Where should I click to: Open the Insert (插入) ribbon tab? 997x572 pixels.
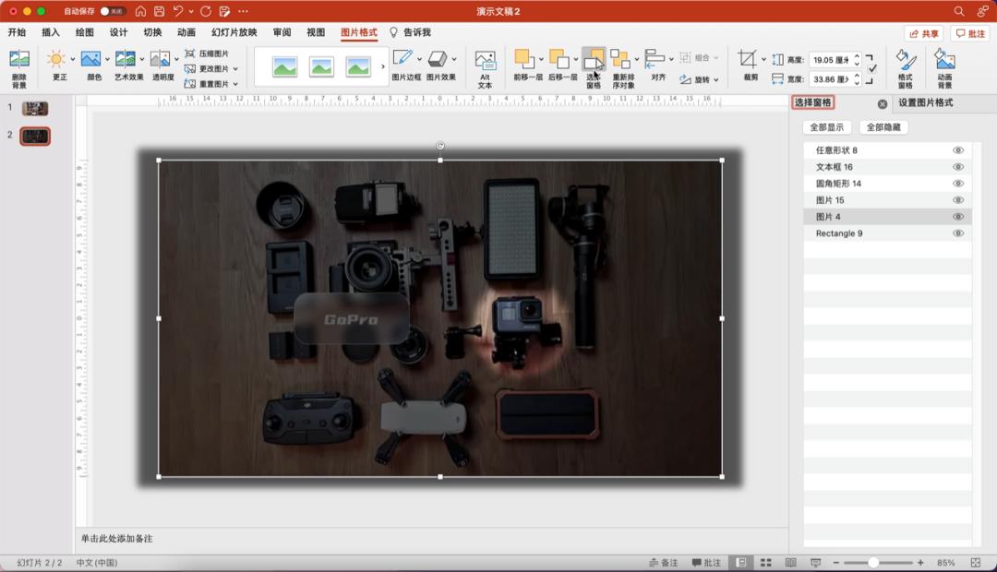pos(51,32)
